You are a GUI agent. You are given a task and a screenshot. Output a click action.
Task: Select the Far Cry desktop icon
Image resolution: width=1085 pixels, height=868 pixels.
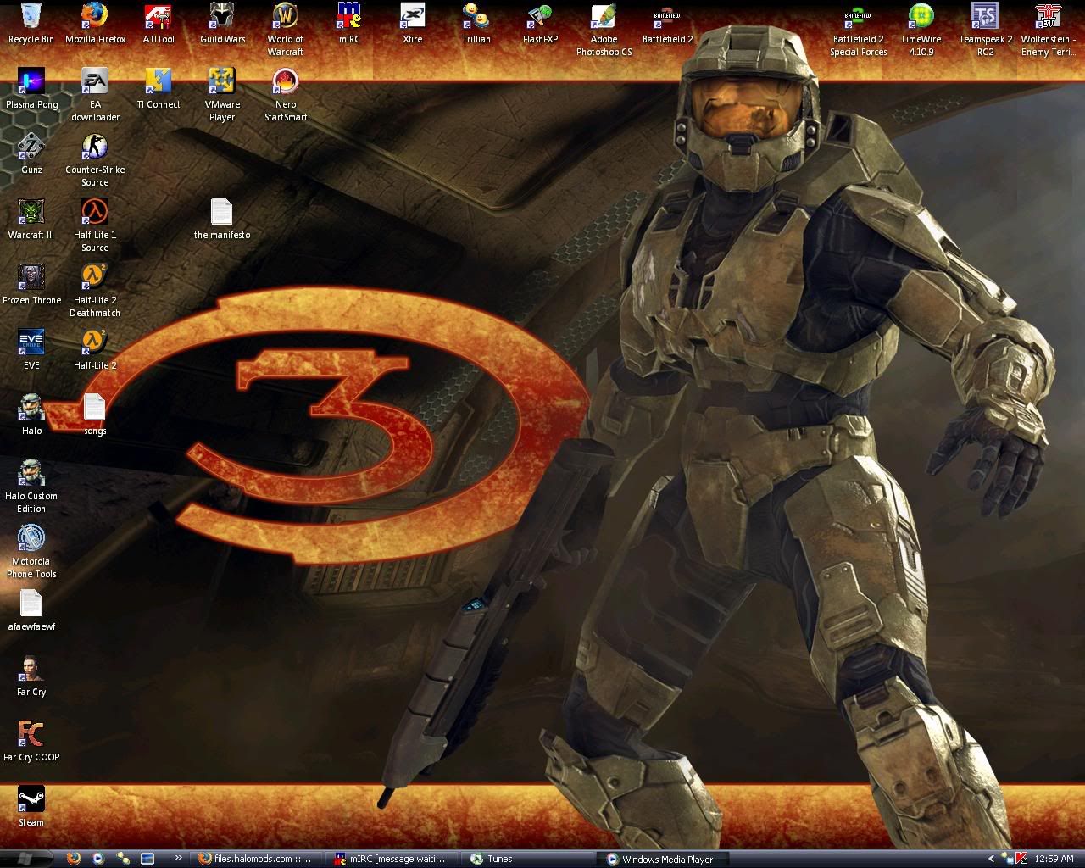pos(31,676)
